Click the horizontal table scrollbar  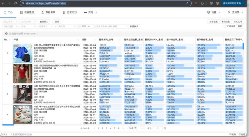(8, 125)
